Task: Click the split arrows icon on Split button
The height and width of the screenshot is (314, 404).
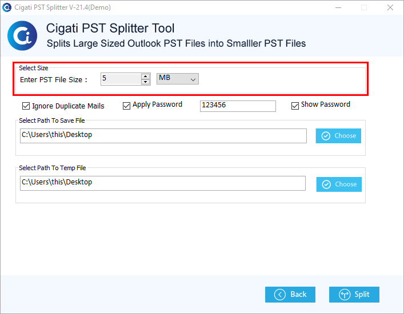Action: tap(345, 295)
